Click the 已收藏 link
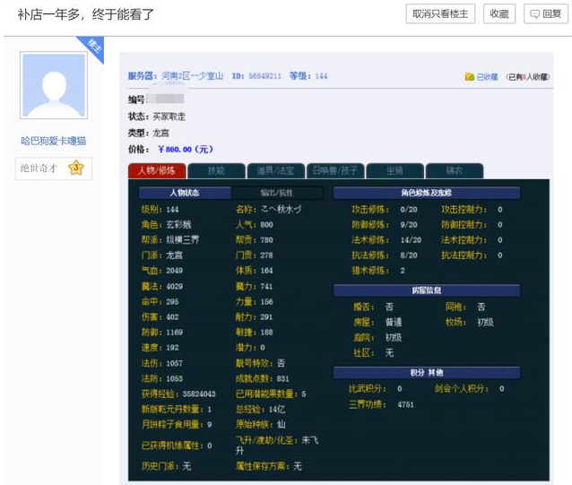This screenshot has height=485, width=572. tap(487, 76)
